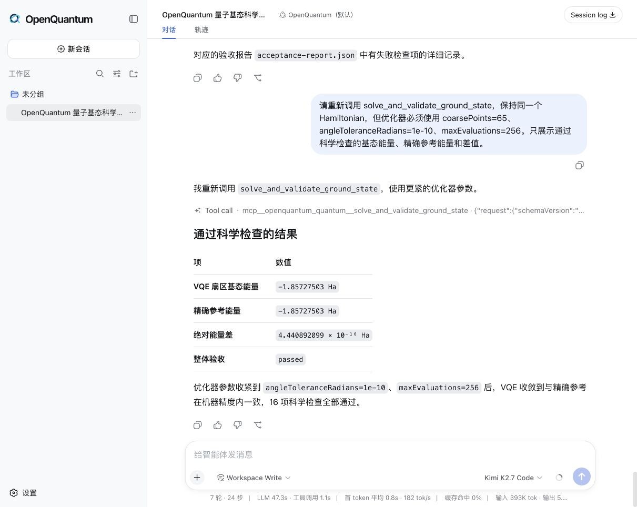Viewport: 637px width, 507px height.
Task: Open more options for the sidebar session
Action: [x=133, y=113]
